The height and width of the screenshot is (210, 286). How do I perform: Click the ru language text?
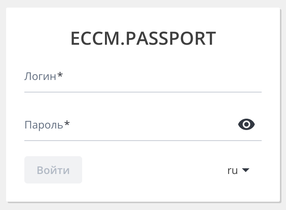(x=232, y=171)
